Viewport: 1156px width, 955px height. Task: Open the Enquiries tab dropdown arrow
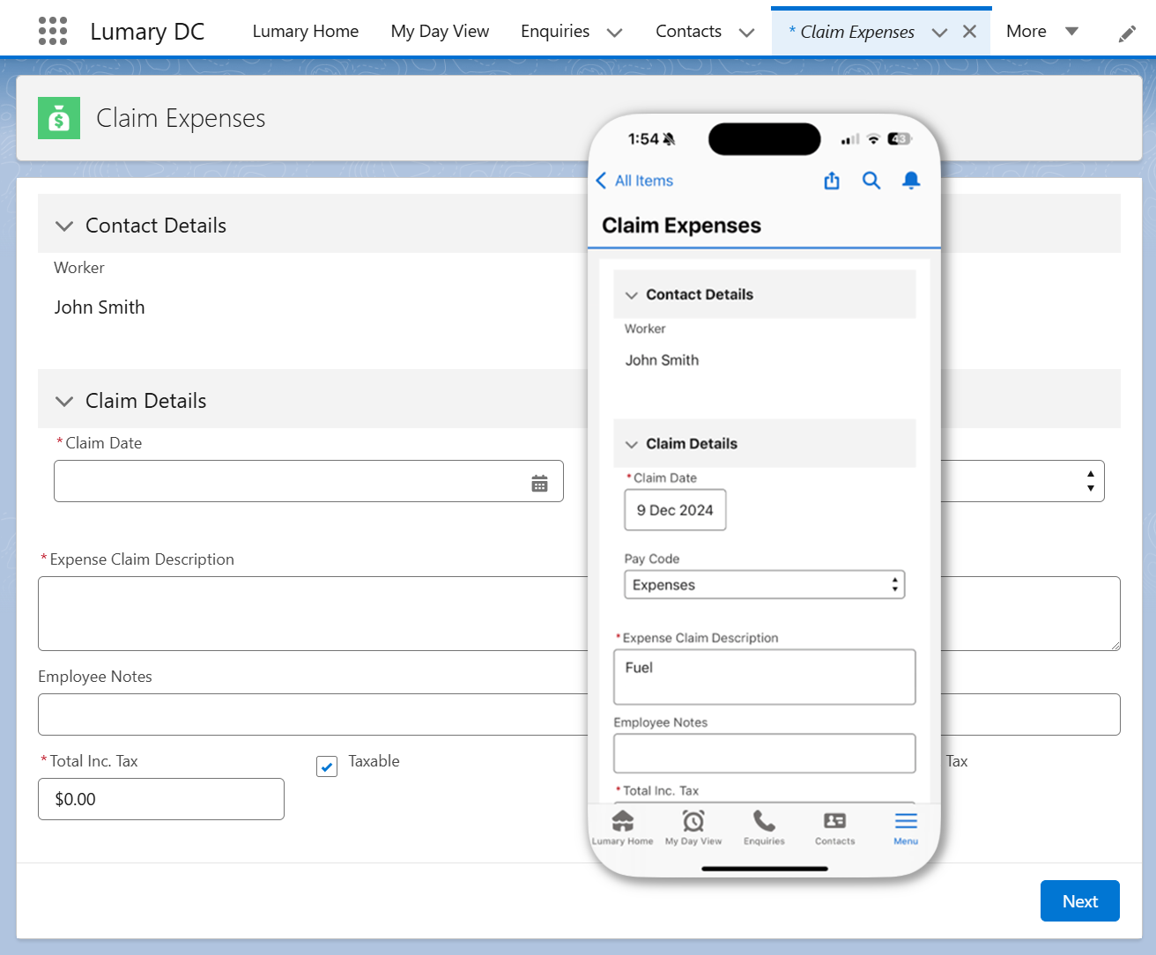tap(614, 32)
